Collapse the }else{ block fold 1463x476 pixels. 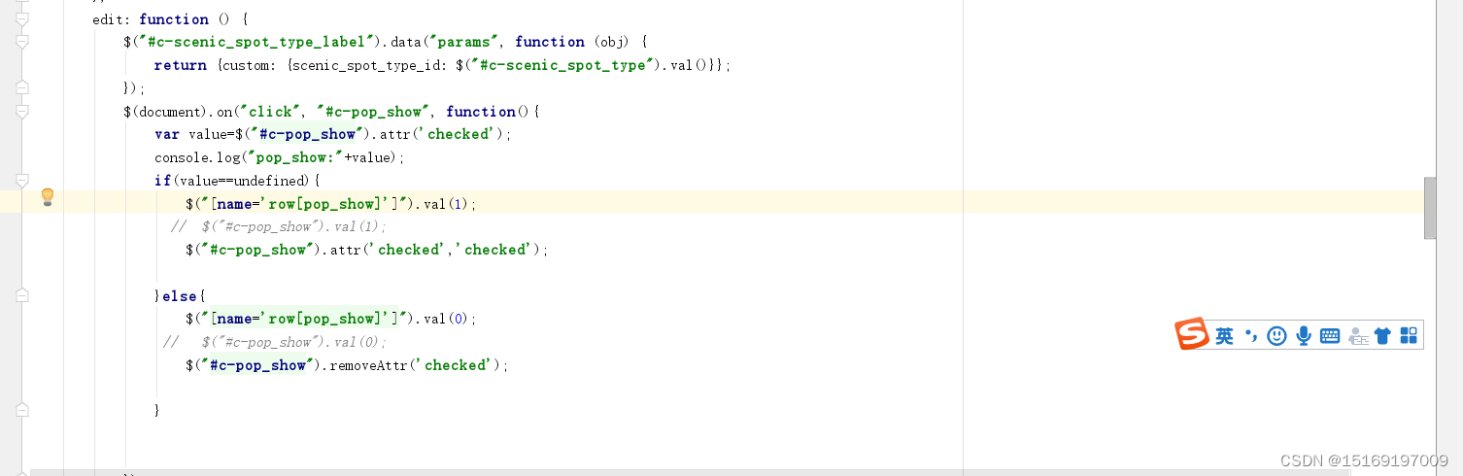point(22,295)
